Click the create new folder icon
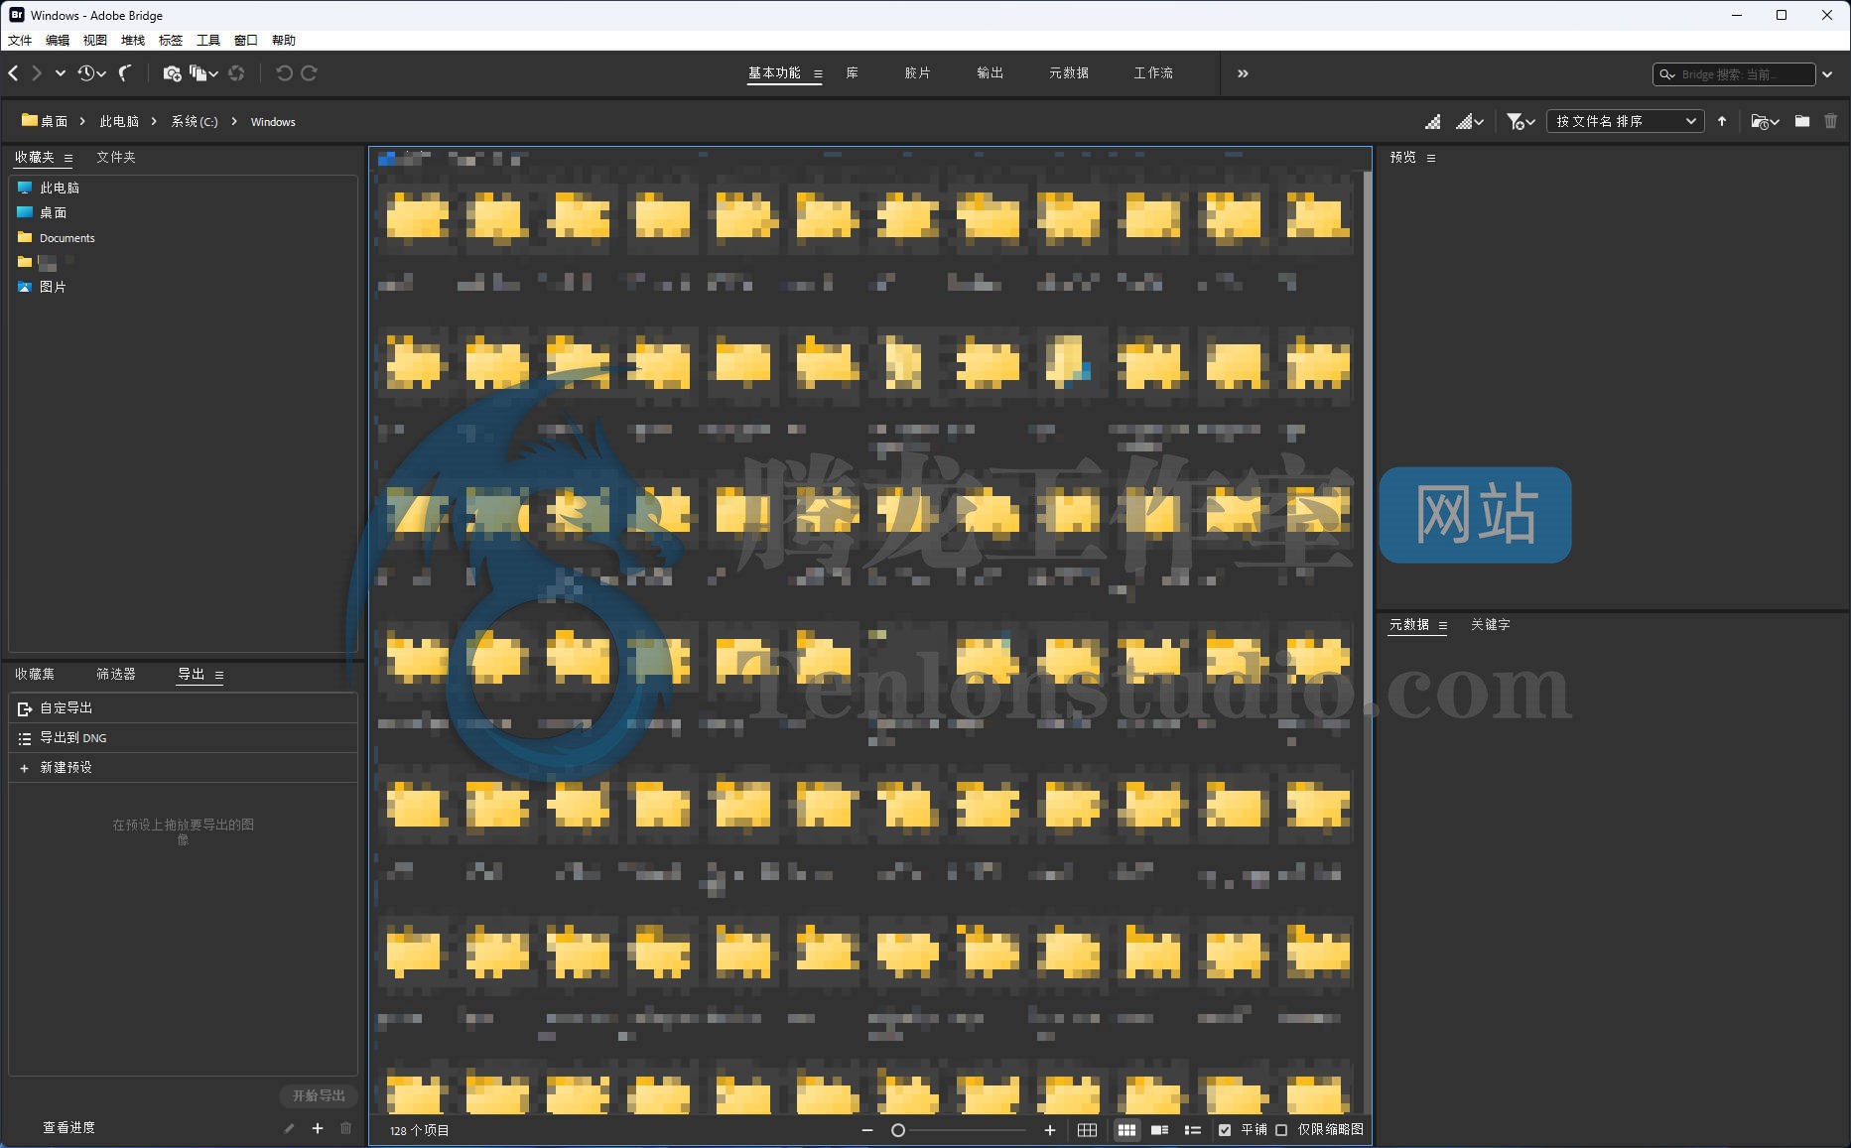1851x1148 pixels. point(1801,121)
